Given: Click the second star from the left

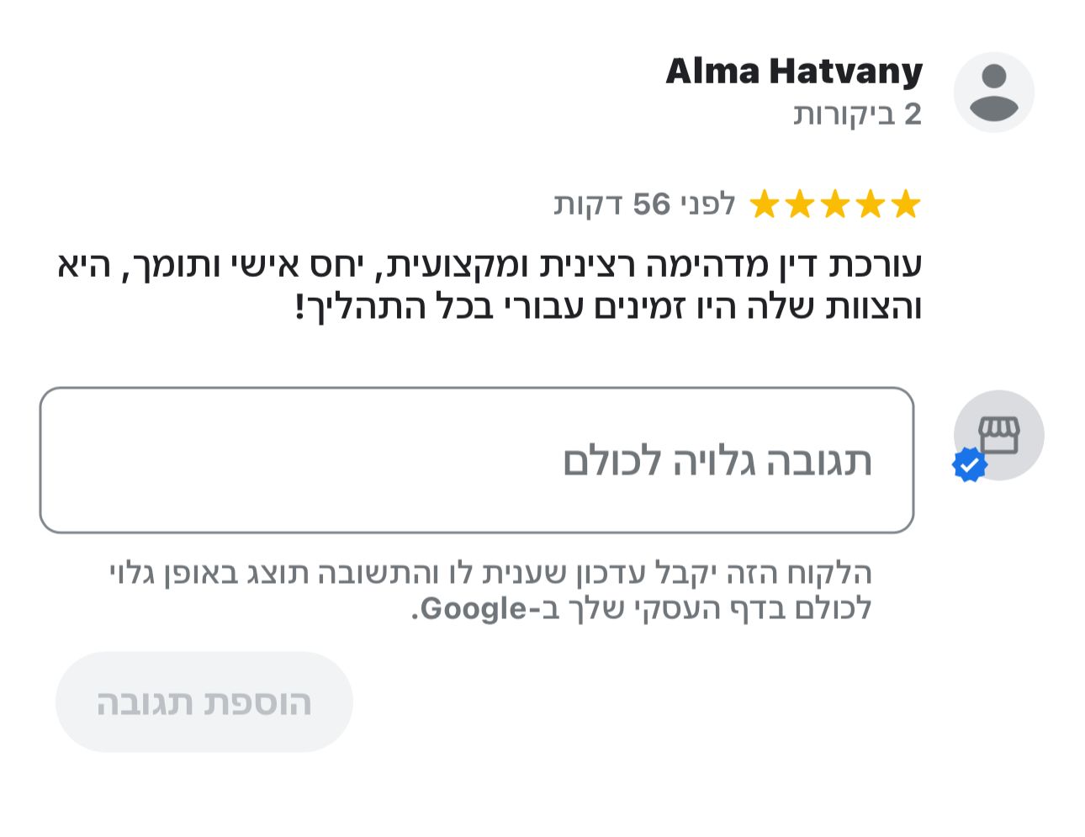Looking at the screenshot, I should tap(799, 204).
